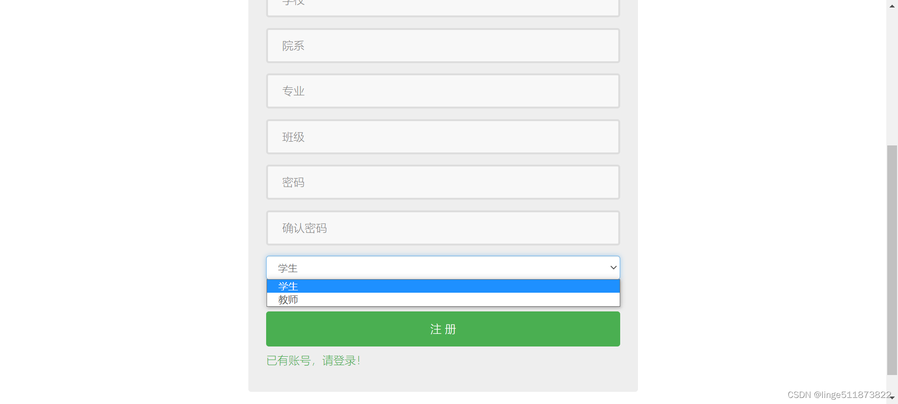Click inside the 院系 department field

pos(442,45)
